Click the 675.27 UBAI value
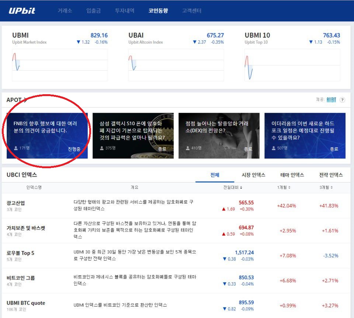 (215, 35)
